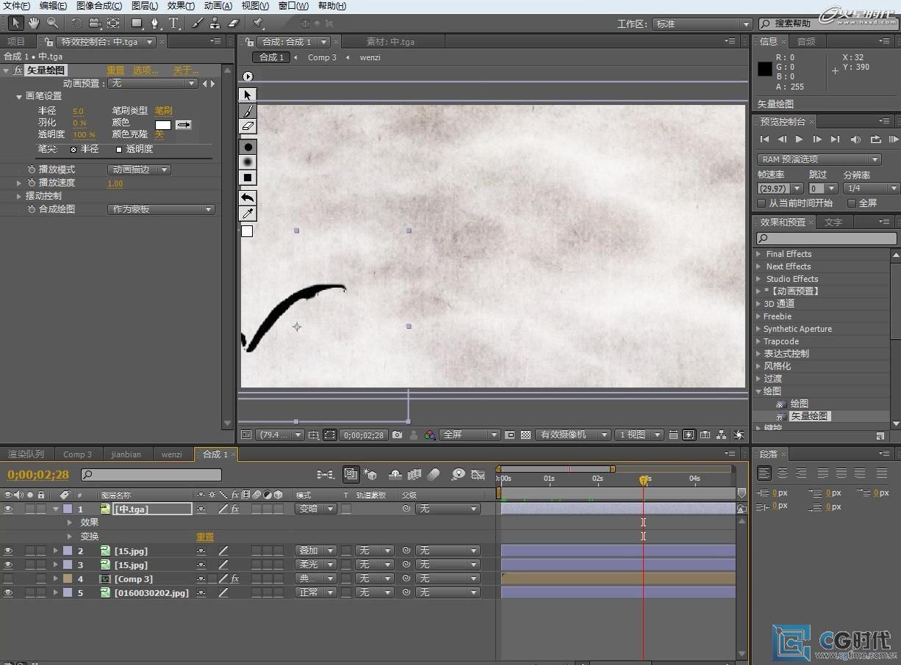The width and height of the screenshot is (901, 665).
Task: Select the Pen tool
Action: pos(155,23)
